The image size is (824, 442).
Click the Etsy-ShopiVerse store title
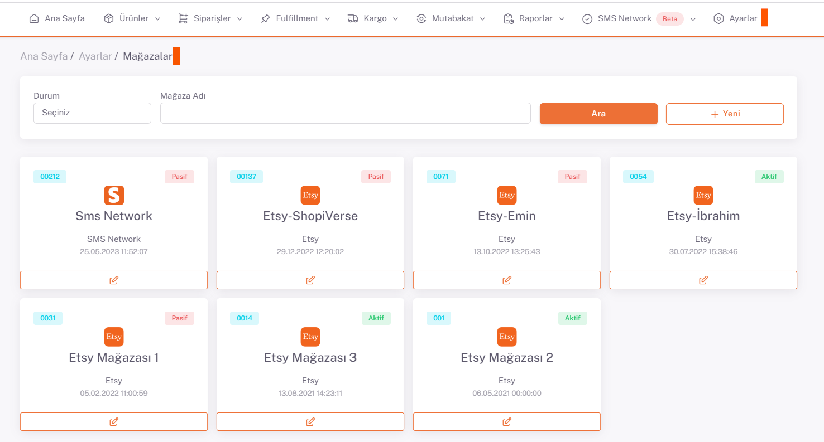(310, 216)
